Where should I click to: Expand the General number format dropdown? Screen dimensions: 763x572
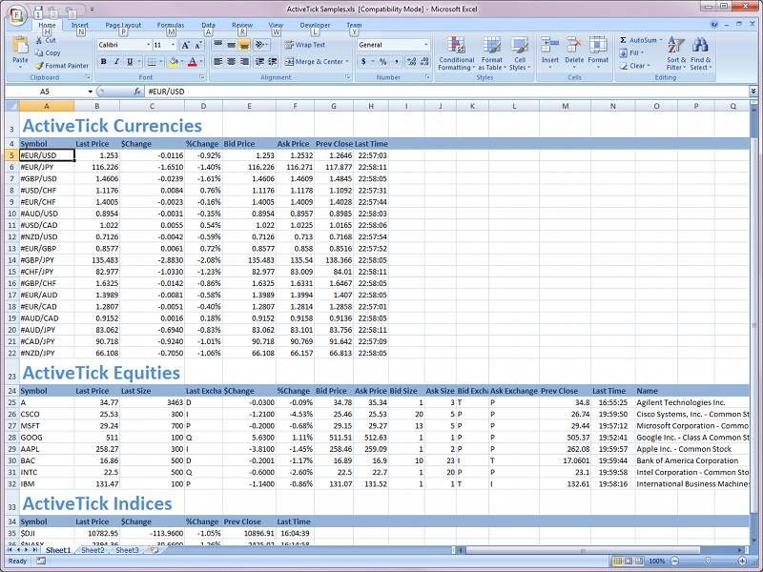click(x=424, y=45)
